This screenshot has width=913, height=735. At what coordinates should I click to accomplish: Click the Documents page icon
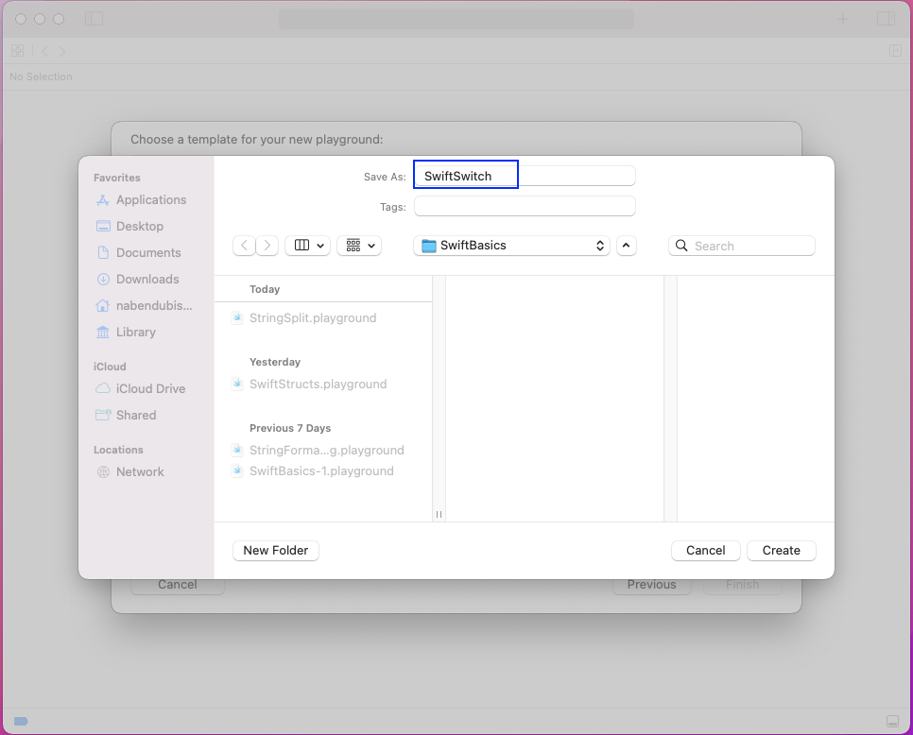point(103,252)
